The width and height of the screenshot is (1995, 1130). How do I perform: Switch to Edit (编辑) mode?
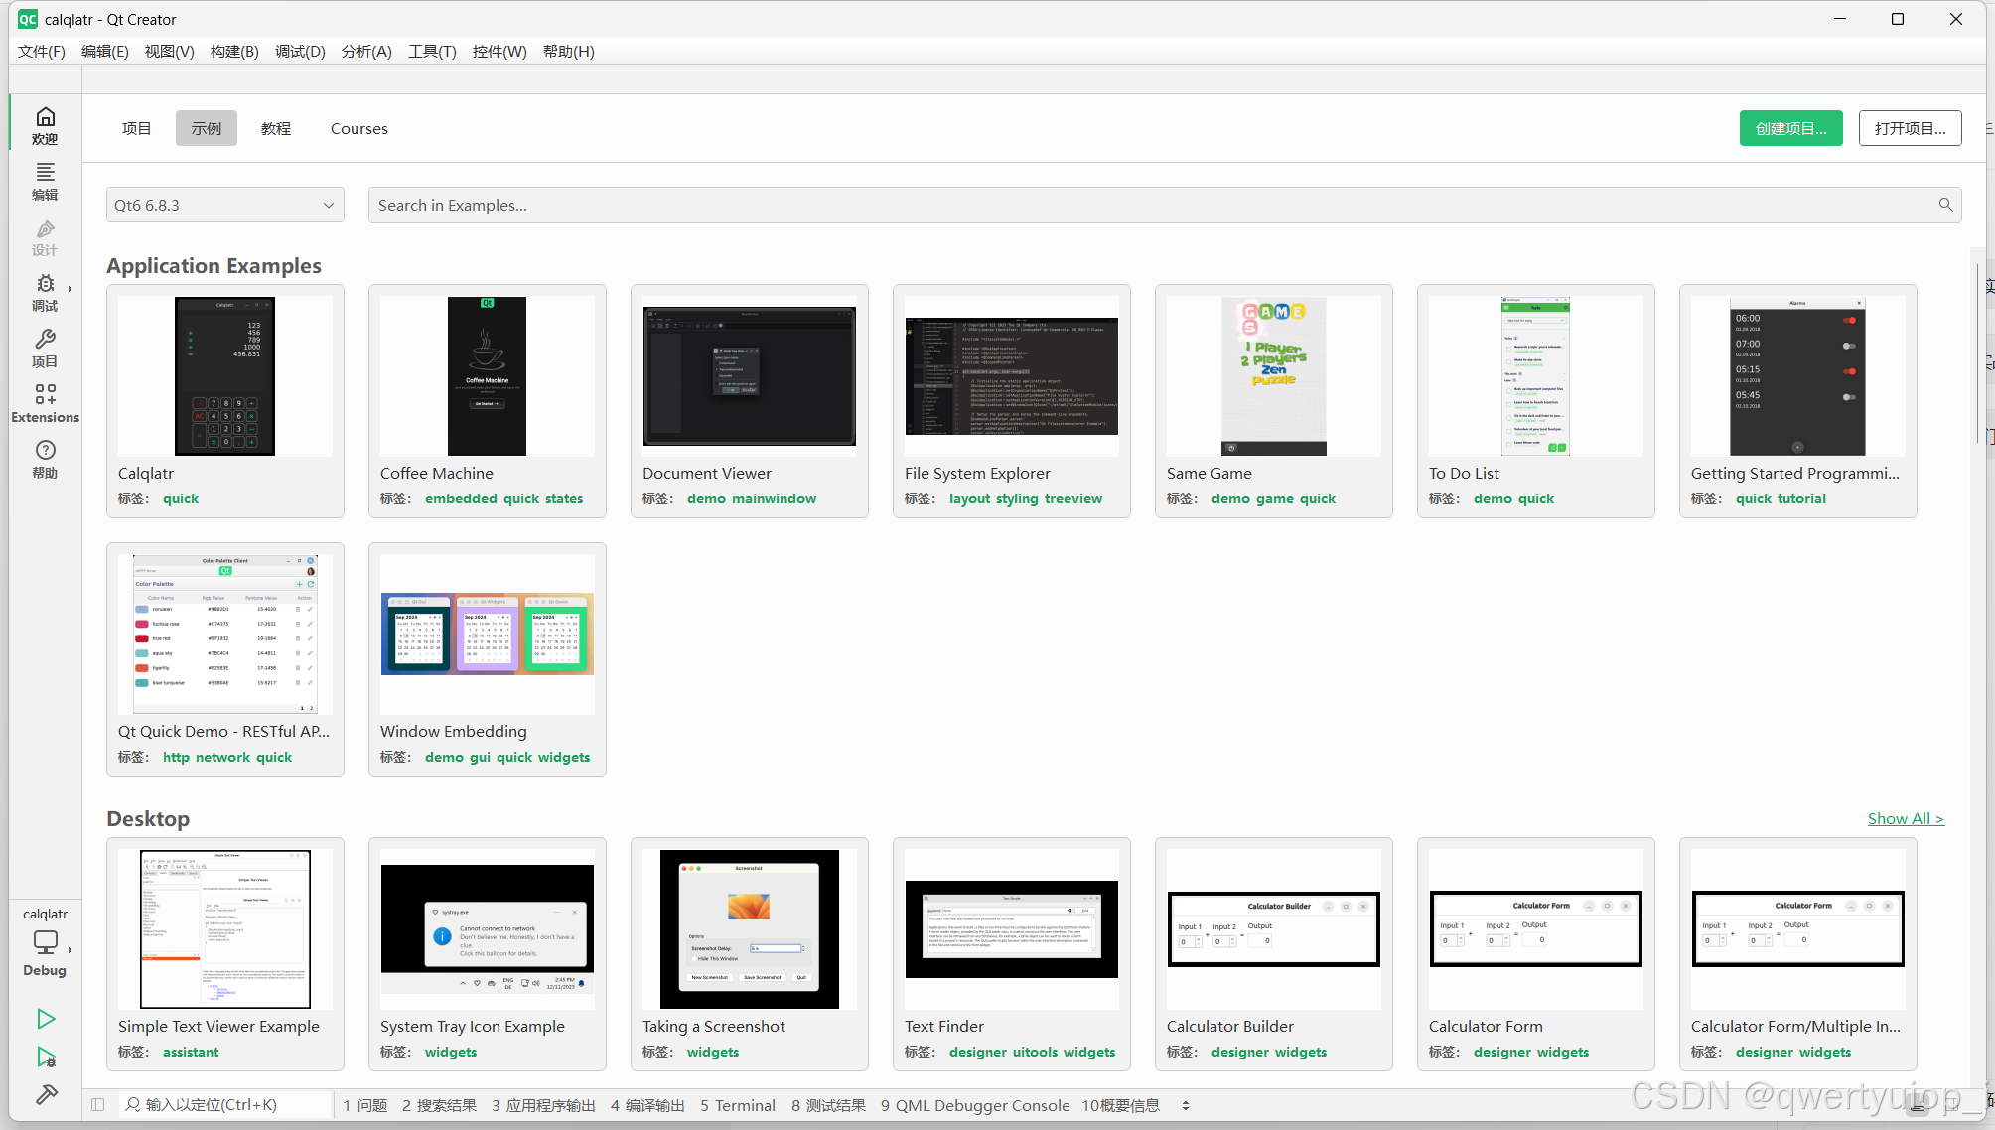point(45,182)
